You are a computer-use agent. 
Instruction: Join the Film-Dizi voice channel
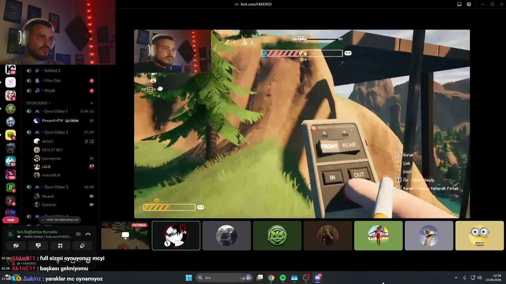click(60, 80)
